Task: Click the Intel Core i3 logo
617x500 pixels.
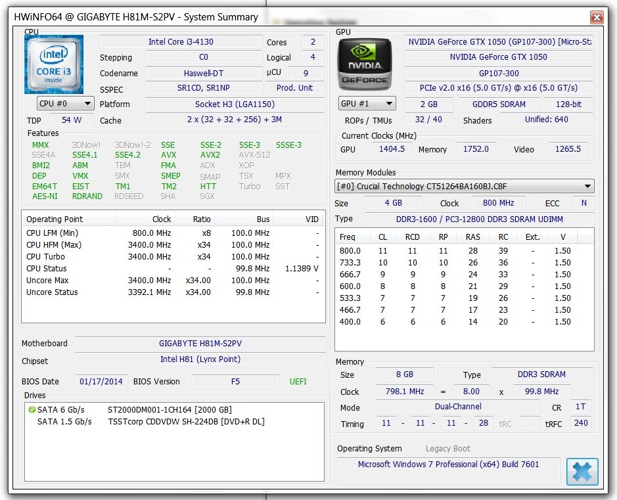Action: [x=54, y=64]
